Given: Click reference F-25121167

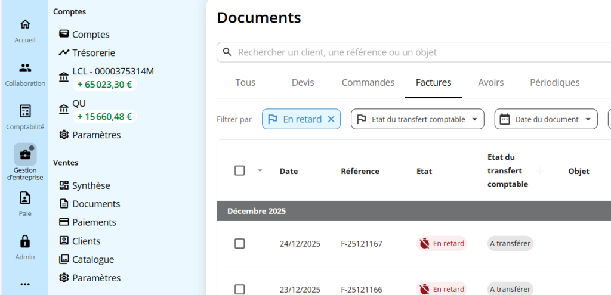Looking at the screenshot, I should 362,244.
